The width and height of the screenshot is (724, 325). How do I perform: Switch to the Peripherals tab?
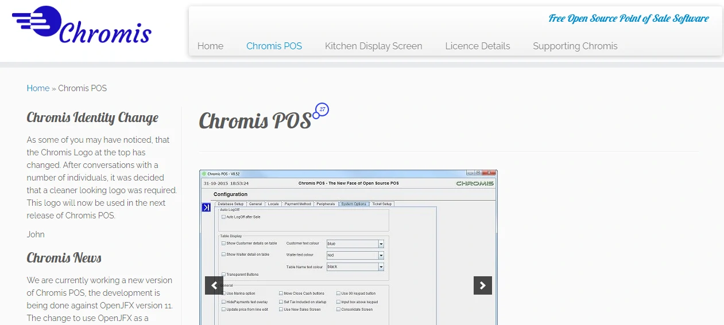[326, 204]
